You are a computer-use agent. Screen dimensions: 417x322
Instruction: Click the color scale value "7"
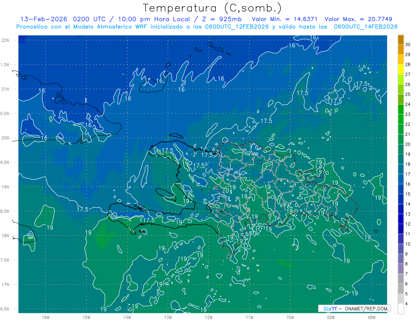click(x=407, y=274)
